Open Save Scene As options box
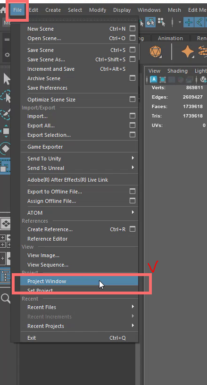 (x=132, y=59)
